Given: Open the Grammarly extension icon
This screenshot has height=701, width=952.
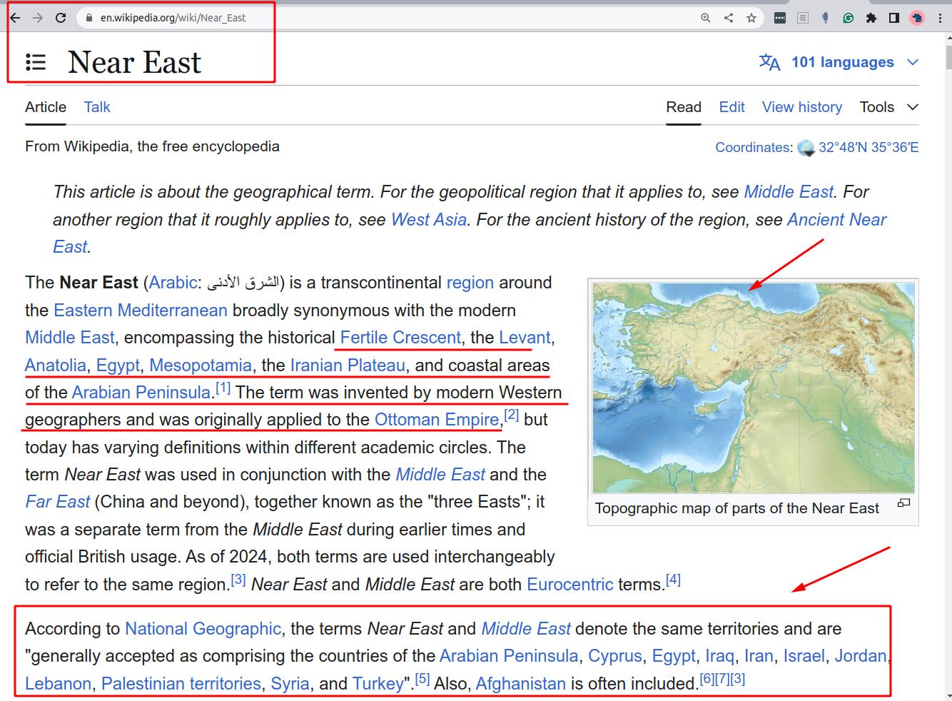Looking at the screenshot, I should pyautogui.click(x=848, y=18).
